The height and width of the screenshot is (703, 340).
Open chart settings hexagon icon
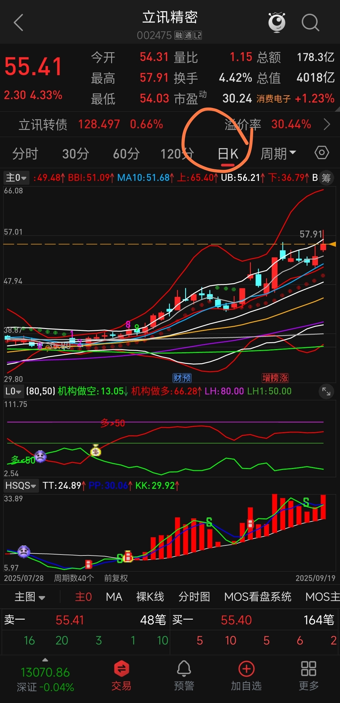point(322,153)
